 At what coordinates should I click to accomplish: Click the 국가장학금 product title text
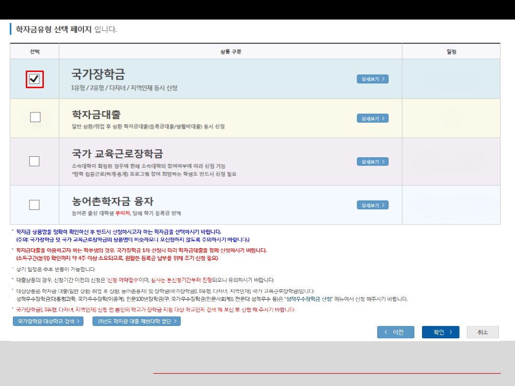(x=98, y=74)
